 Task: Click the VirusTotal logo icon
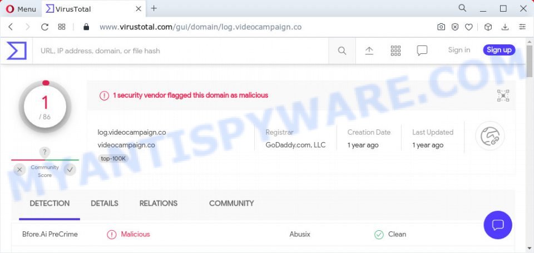[16, 50]
